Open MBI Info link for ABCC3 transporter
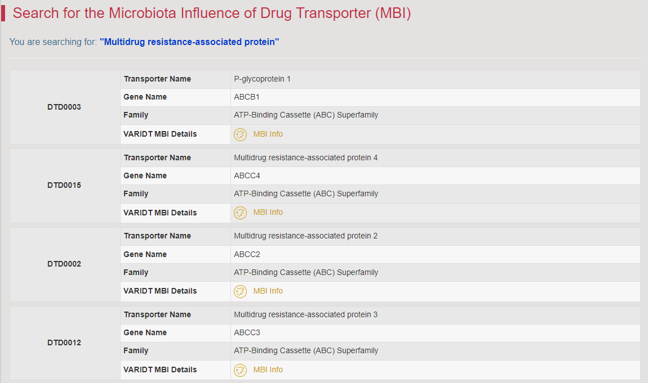This screenshot has height=383, width=648. 268,370
